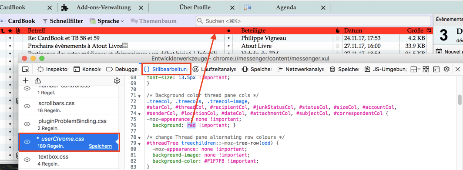This screenshot has width=463, height=170.
Task: Import a stylesheet using the upload icon
Action: 37,80
